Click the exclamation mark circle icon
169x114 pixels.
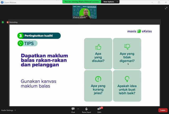(x=98, y=79)
